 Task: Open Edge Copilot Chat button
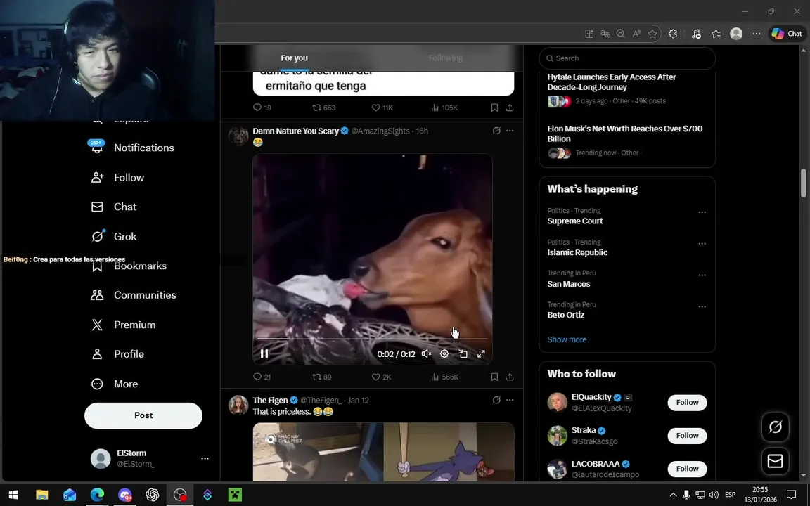(787, 34)
